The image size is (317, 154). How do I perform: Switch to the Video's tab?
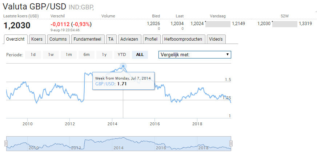click(x=216, y=39)
